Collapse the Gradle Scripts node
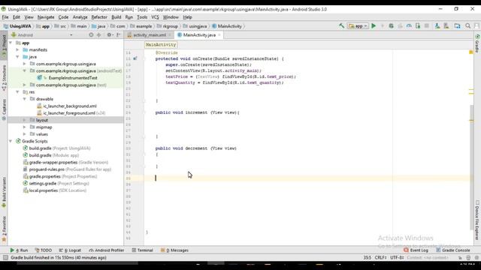481x270 pixels. coord(11,141)
